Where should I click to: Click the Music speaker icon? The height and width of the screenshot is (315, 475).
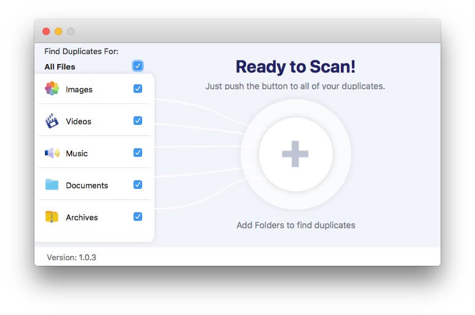[52, 153]
